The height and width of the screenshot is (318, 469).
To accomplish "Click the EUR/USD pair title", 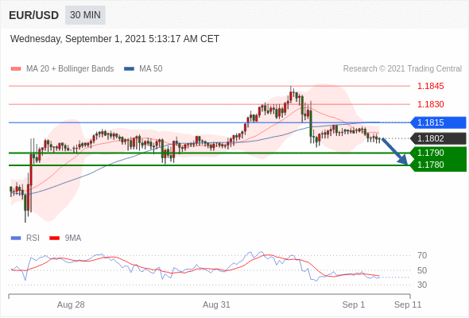I will 34,15.
